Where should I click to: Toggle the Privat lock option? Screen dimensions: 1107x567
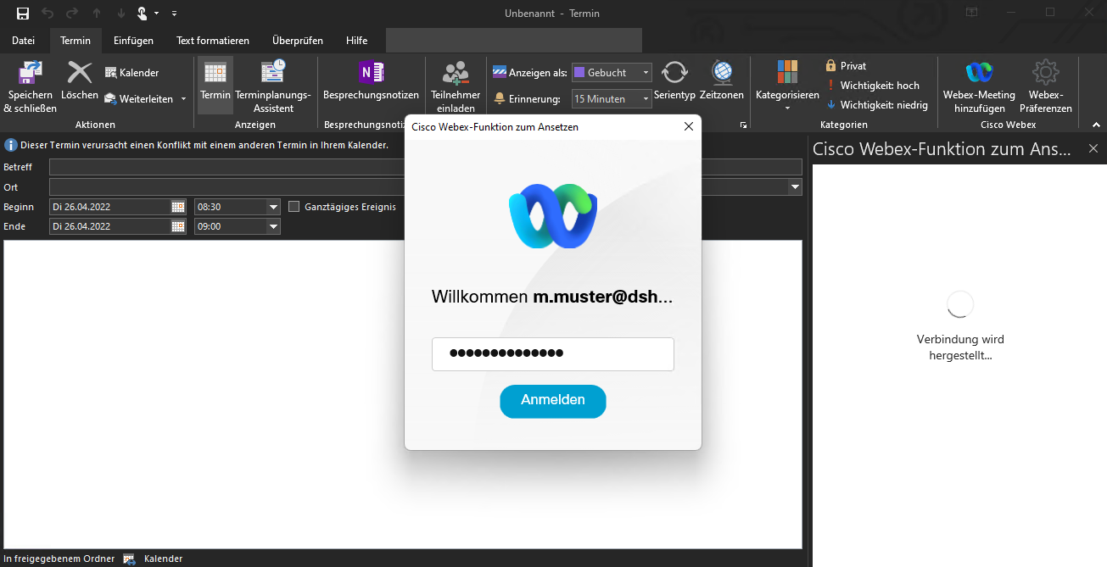point(846,66)
